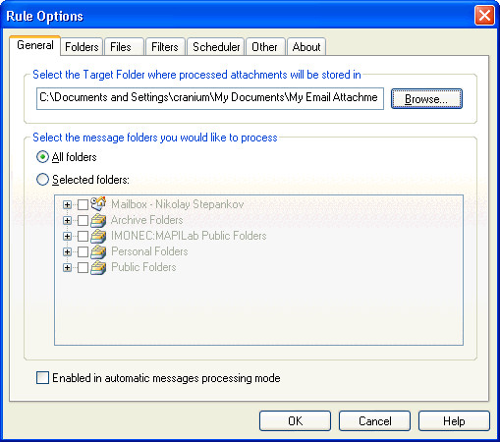Enable automatic messages processing mode checkbox
The image size is (500, 442).
[42, 377]
